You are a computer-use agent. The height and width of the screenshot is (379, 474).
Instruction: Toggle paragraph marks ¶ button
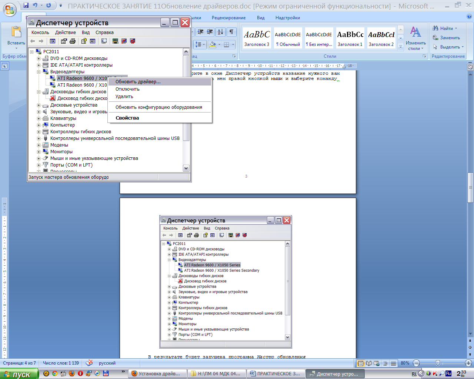pos(231,32)
